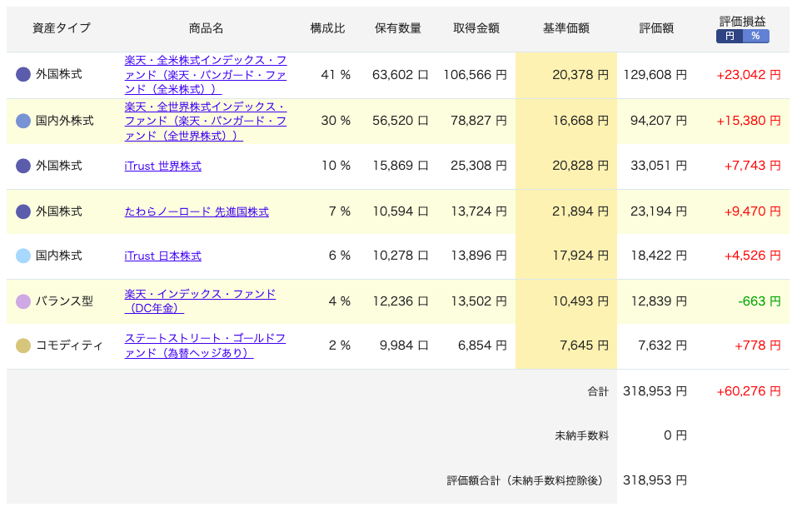Click the 国内株式 light blue dot

(x=23, y=256)
